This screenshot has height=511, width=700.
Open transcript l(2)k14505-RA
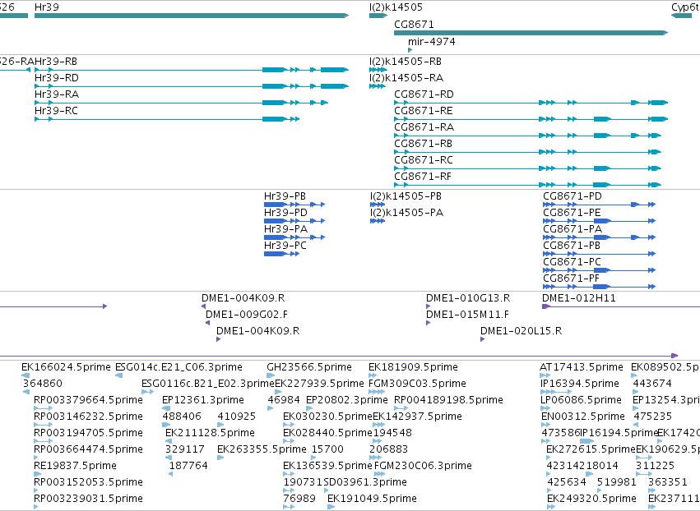(x=406, y=78)
